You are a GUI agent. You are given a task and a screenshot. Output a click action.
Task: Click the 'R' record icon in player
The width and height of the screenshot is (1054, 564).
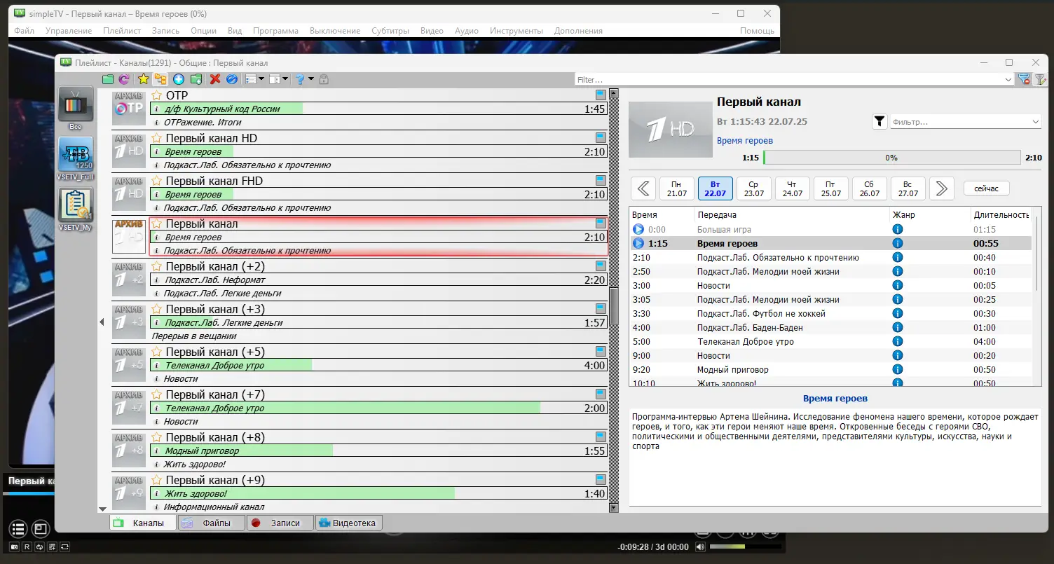click(x=27, y=546)
